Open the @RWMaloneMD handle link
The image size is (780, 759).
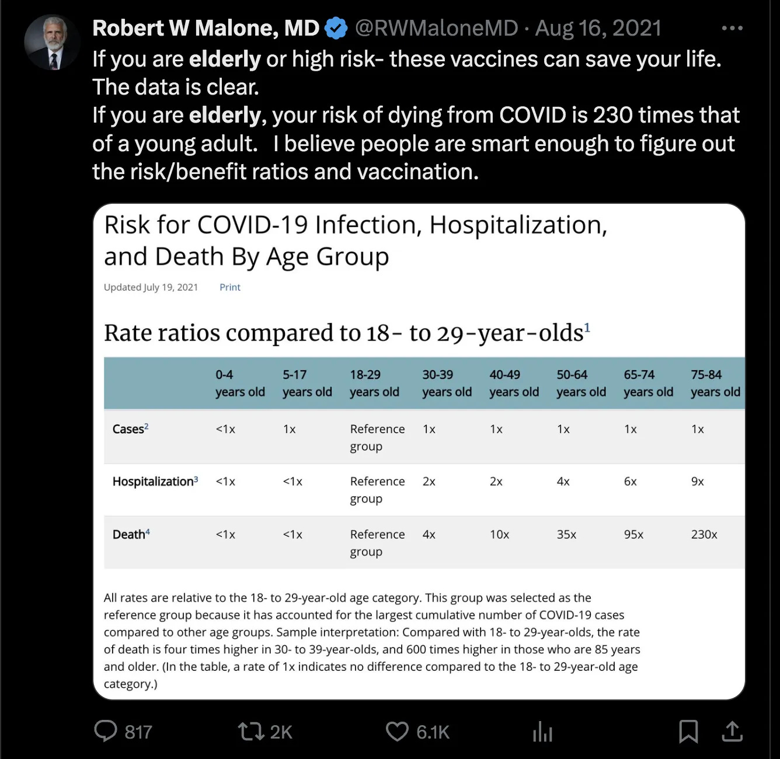436,28
